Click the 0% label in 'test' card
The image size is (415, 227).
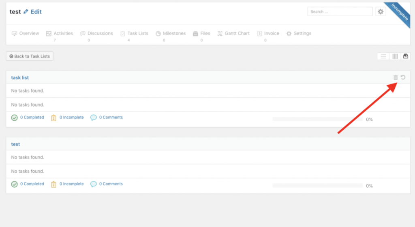click(369, 186)
